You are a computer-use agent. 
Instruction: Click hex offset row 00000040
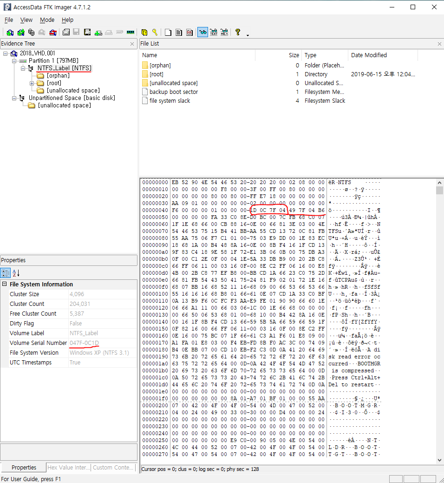[x=155, y=211]
